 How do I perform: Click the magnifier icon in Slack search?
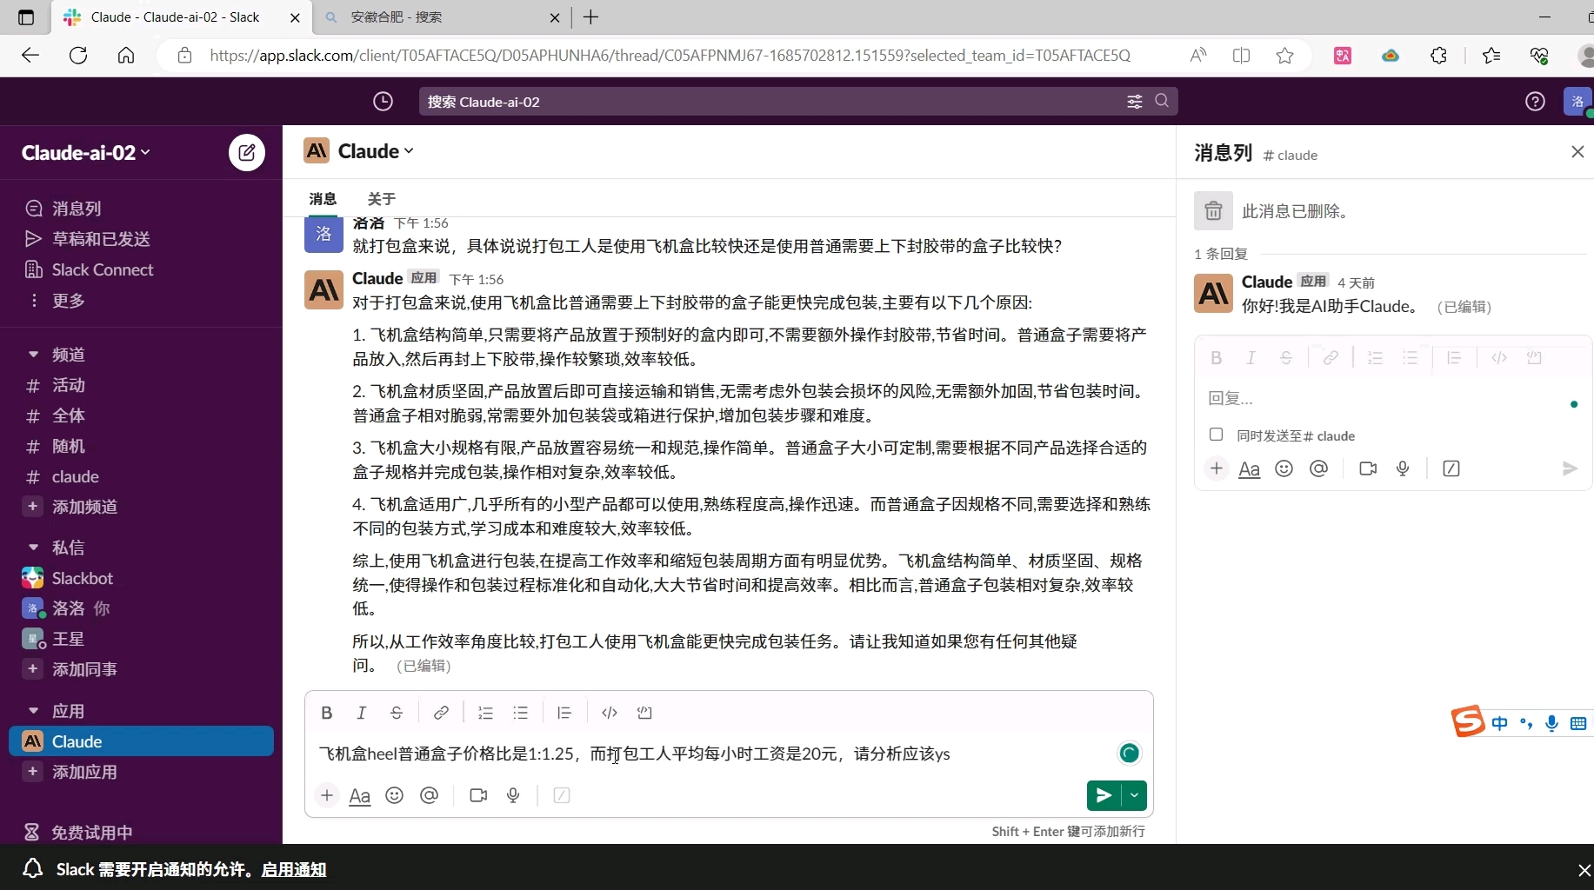click(1162, 101)
